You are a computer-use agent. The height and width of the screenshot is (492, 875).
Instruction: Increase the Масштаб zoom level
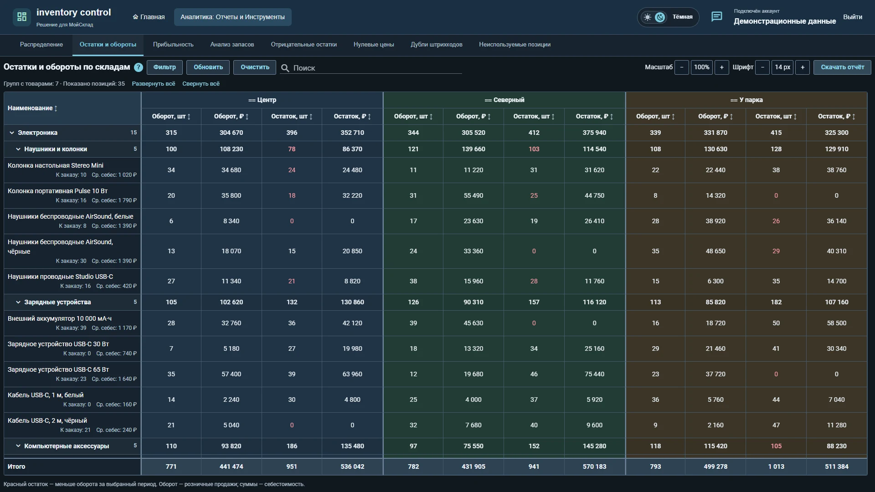tap(721, 67)
